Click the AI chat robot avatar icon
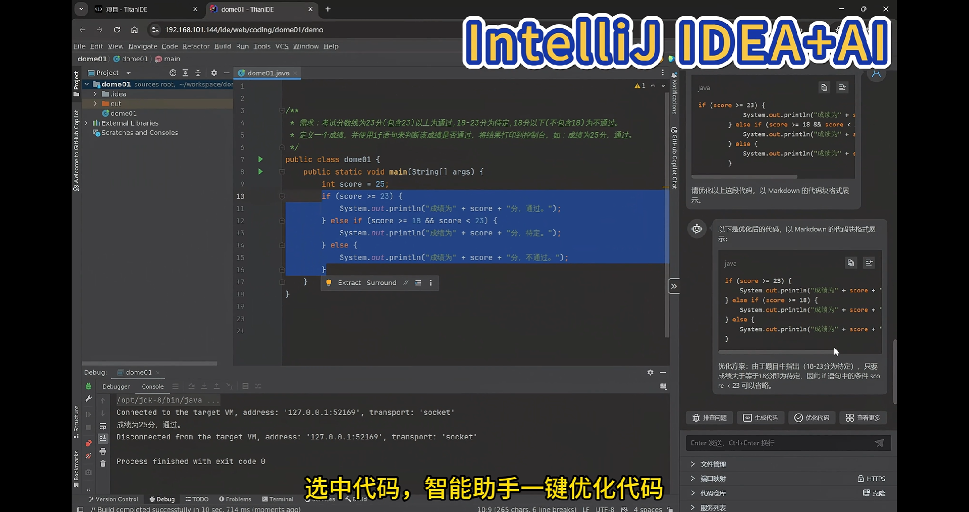Image resolution: width=969 pixels, height=512 pixels. (697, 229)
